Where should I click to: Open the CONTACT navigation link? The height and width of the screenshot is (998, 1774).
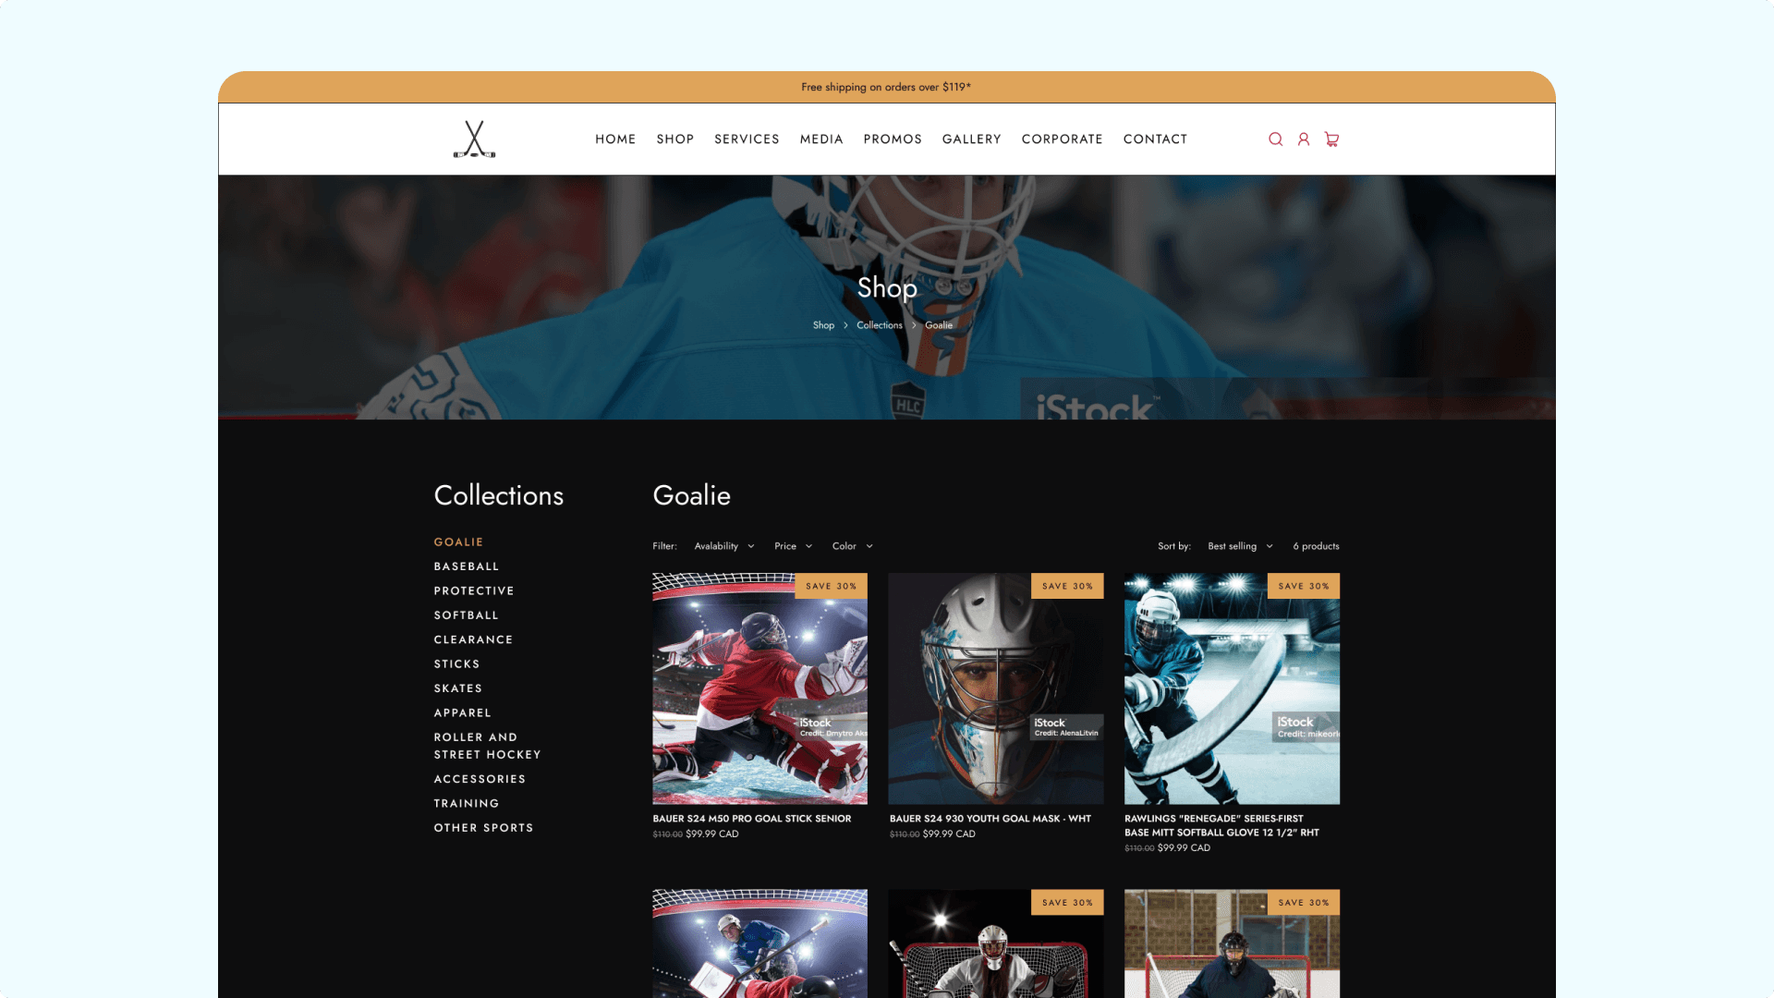point(1155,140)
